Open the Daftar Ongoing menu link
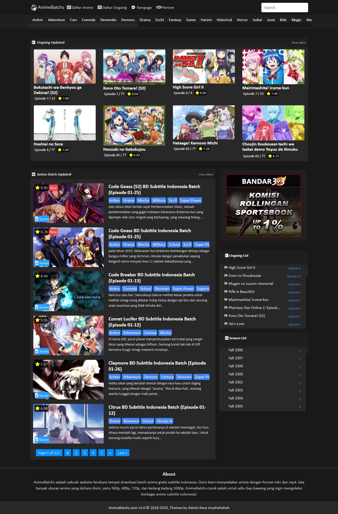Viewport: 338px width, 514px height. click(112, 8)
